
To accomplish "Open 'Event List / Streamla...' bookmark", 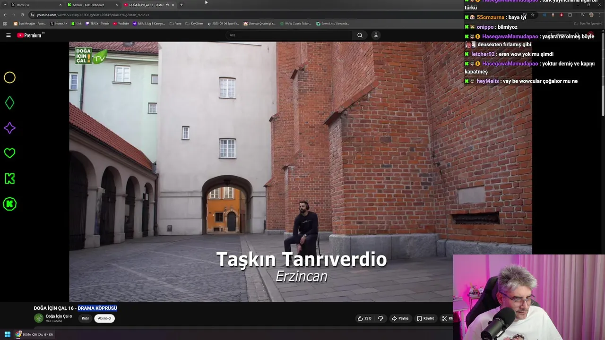I will pyautogui.click(x=332, y=24).
